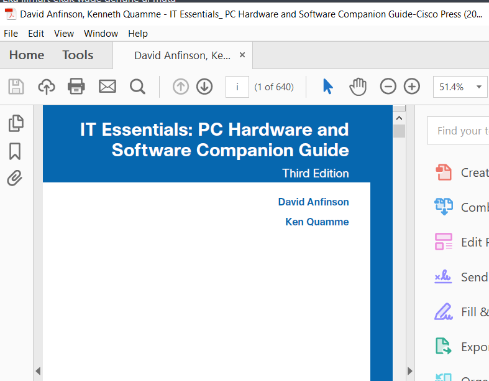The height and width of the screenshot is (381, 489).
Task: Select the David Anfinson, Ke... document tab
Action: click(183, 55)
